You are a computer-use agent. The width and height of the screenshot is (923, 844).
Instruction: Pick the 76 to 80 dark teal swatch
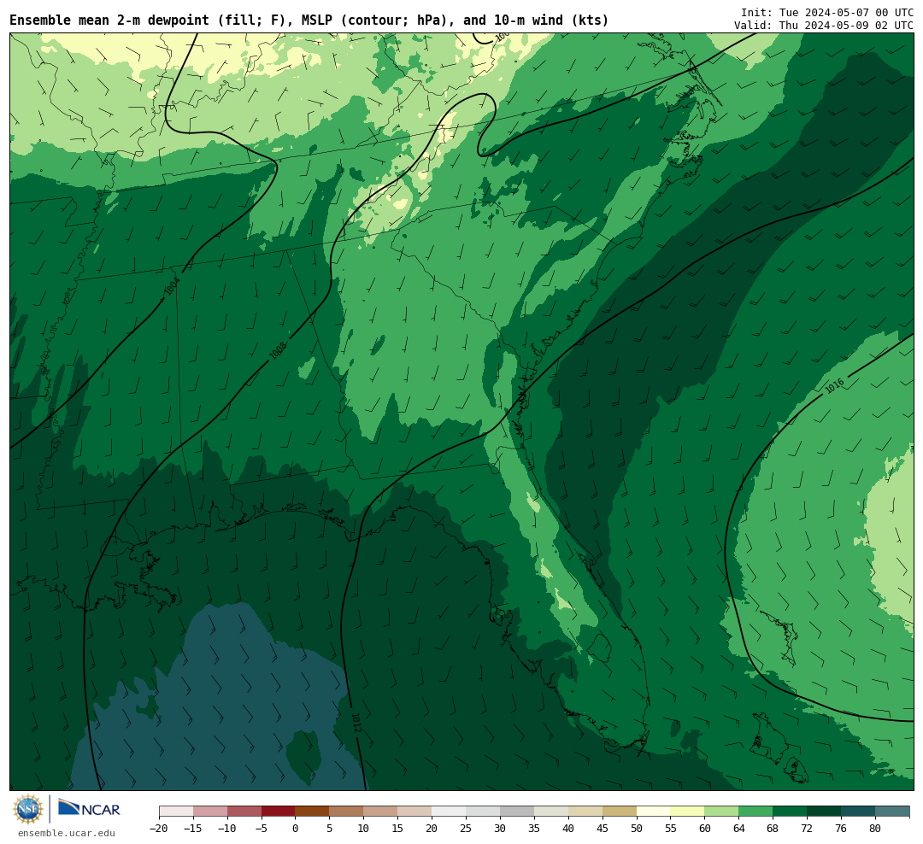click(x=859, y=812)
